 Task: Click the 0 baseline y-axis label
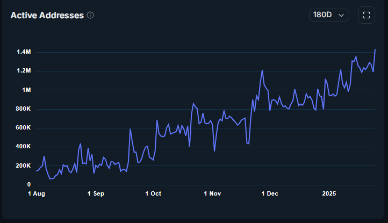(x=30, y=184)
